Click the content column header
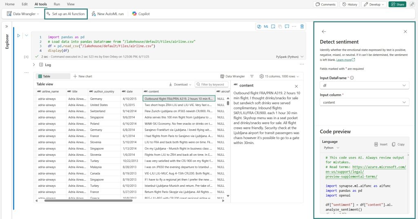This screenshot has width=418, height=219. point(179,91)
